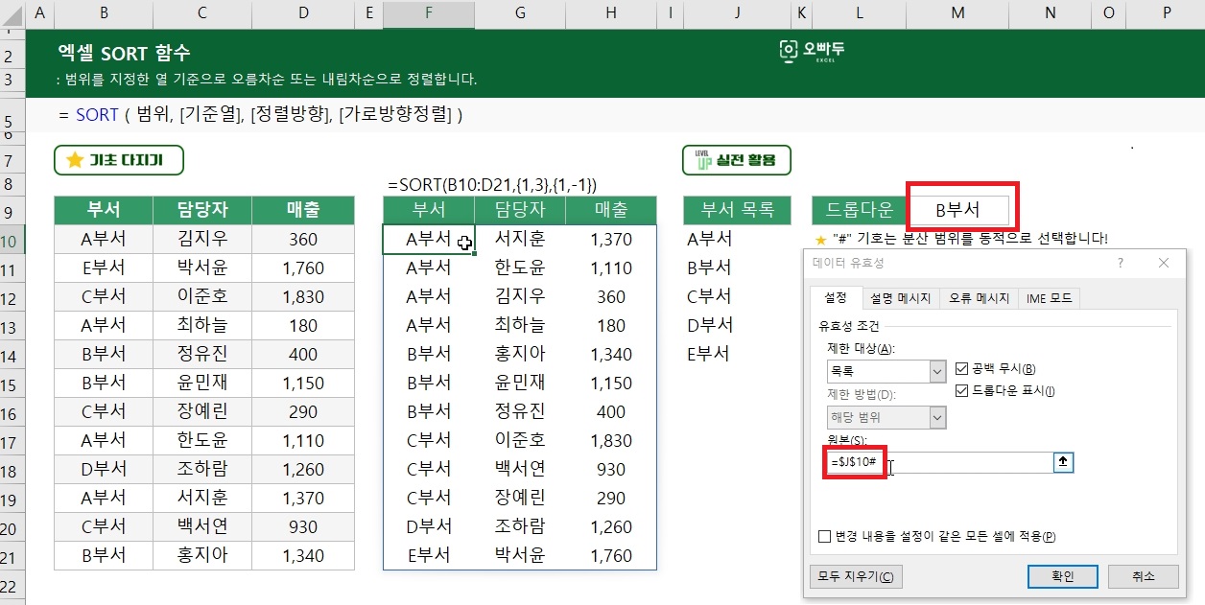Click the 원본 source input field
This screenshot has width=1205, height=605.
tap(939, 462)
